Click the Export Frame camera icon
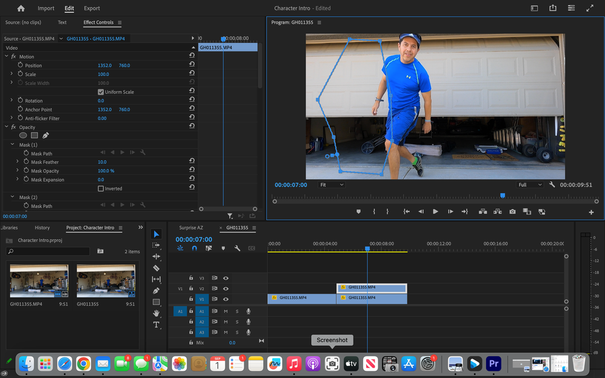The height and width of the screenshot is (378, 605). 513,211
